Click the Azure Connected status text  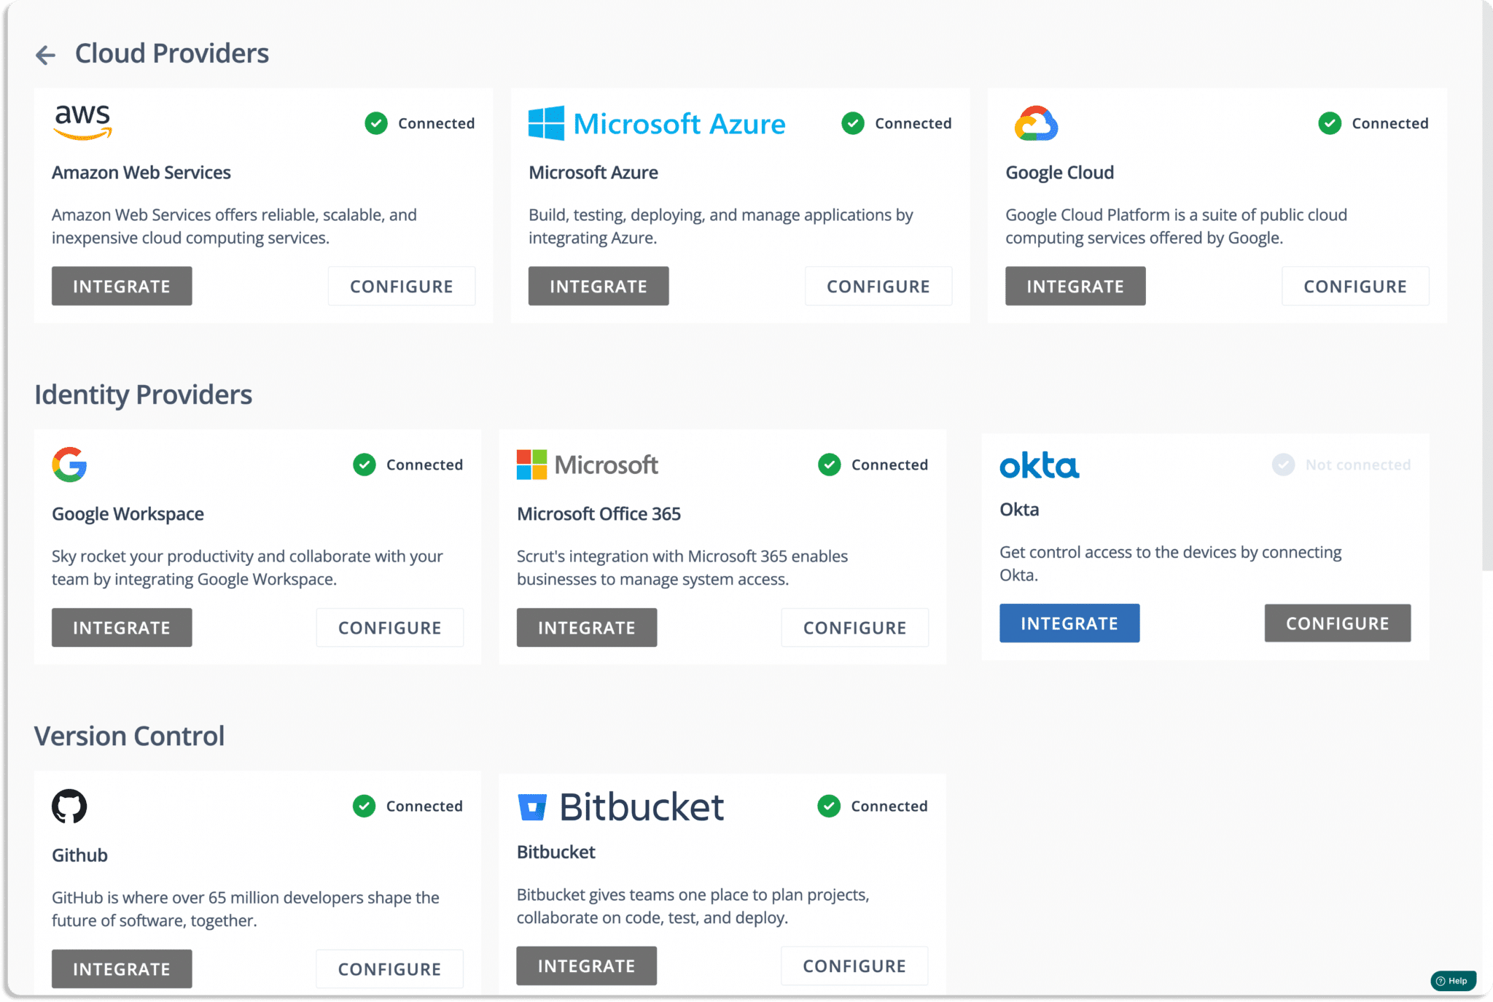pos(913,123)
